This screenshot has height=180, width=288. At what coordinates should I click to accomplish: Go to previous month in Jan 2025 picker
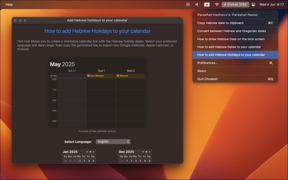point(87,152)
